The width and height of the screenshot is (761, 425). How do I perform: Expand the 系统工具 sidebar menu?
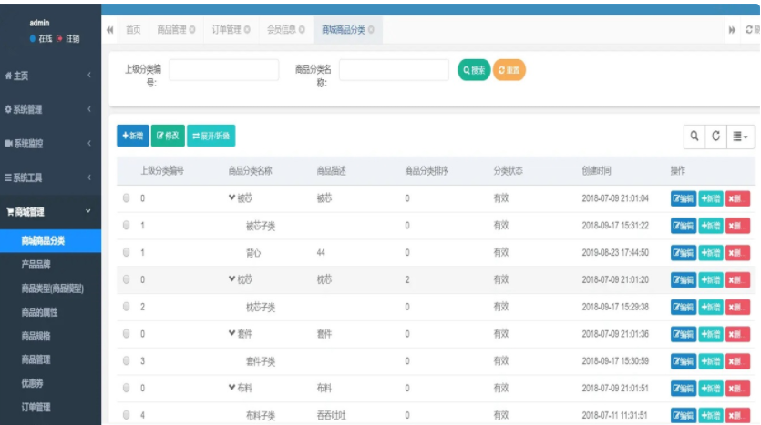50,177
